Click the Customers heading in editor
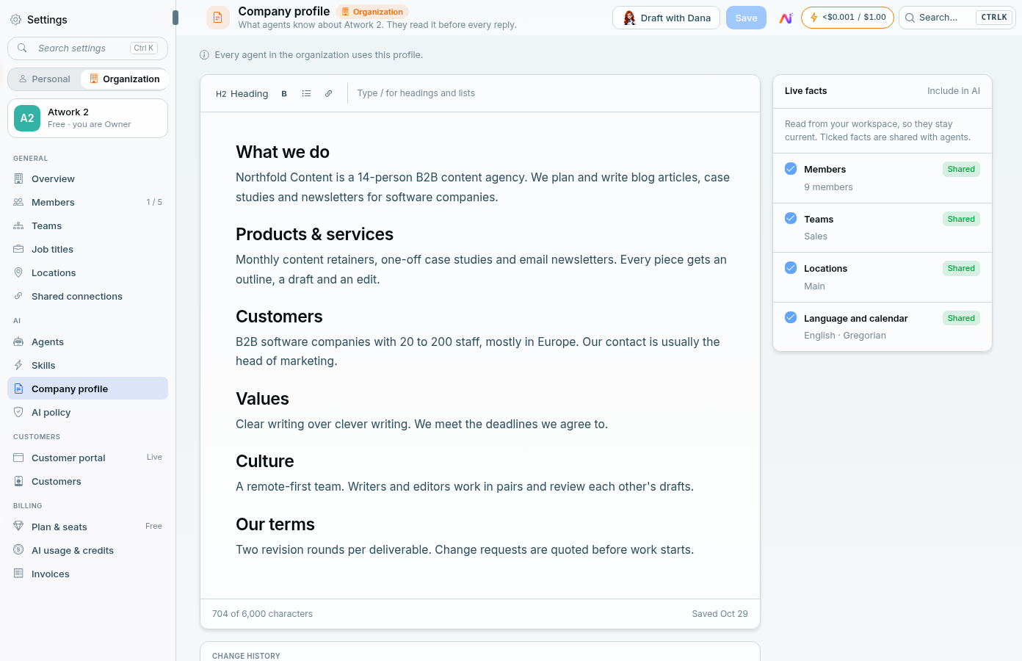This screenshot has width=1022, height=661. tap(279, 317)
